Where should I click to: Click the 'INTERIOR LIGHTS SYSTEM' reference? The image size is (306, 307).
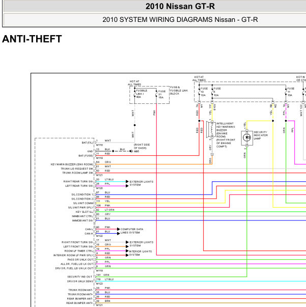[141, 253]
